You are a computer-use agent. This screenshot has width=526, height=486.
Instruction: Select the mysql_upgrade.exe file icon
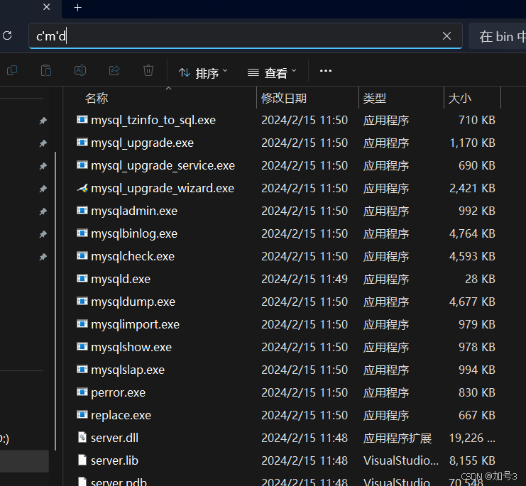point(82,143)
